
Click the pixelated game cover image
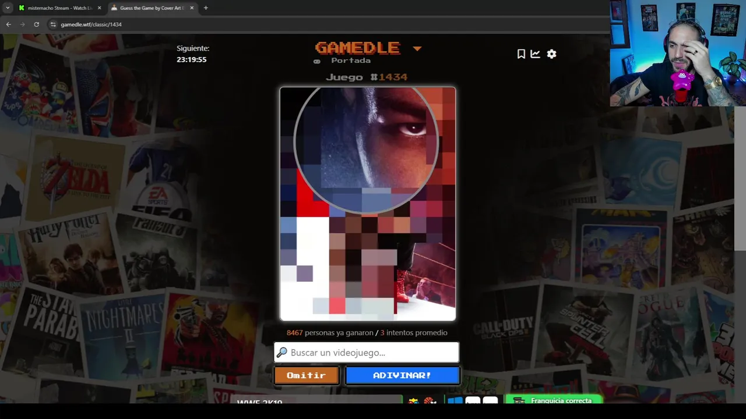pos(368,204)
